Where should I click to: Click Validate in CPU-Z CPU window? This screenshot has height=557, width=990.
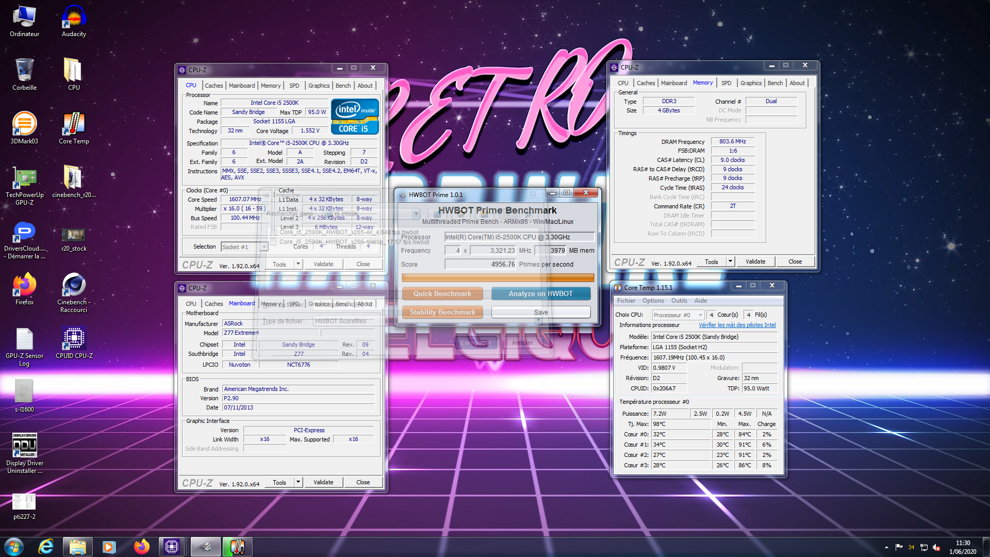tap(323, 264)
